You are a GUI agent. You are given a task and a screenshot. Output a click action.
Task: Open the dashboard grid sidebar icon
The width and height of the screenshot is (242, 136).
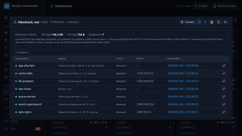pos(6,18)
